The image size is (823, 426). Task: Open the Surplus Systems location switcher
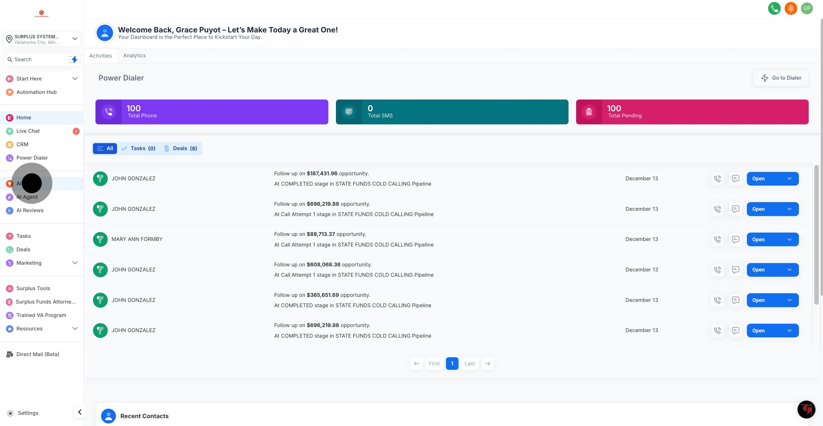coord(41,39)
